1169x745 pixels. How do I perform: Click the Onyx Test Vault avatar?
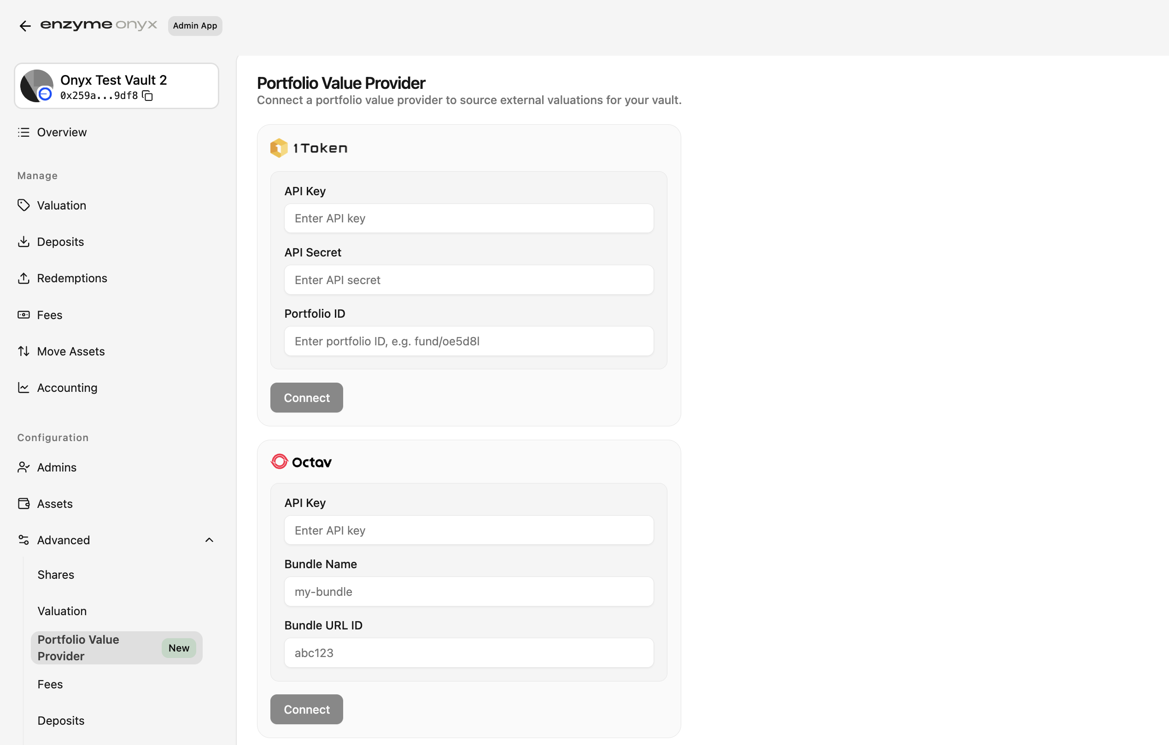point(36,86)
